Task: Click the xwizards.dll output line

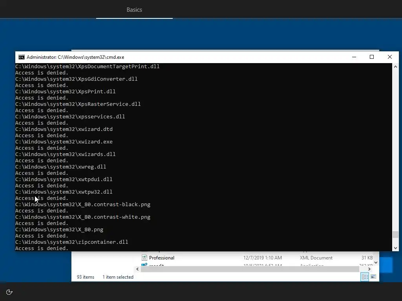Action: 66,154
